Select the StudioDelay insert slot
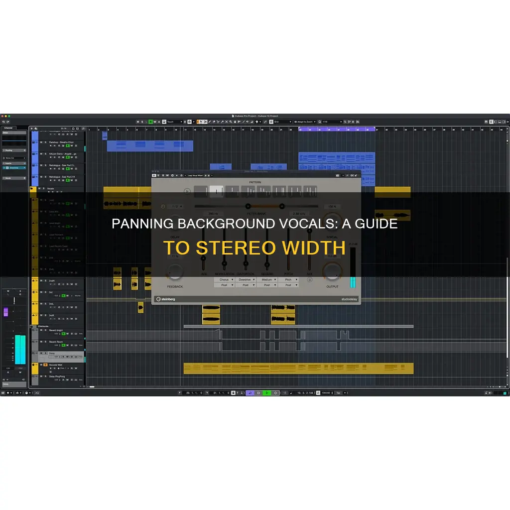The width and height of the screenshot is (510, 510). point(15,168)
